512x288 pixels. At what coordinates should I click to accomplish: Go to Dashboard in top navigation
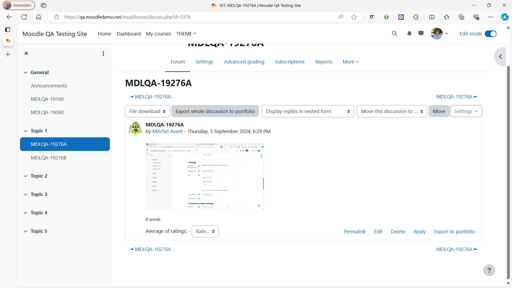pos(129,34)
